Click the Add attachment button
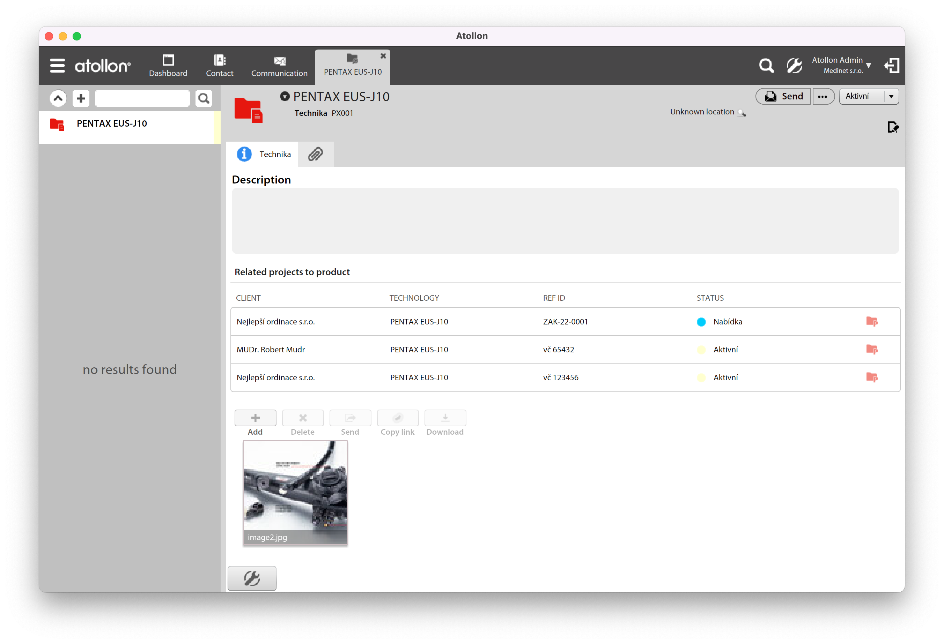This screenshot has height=644, width=944. [255, 418]
